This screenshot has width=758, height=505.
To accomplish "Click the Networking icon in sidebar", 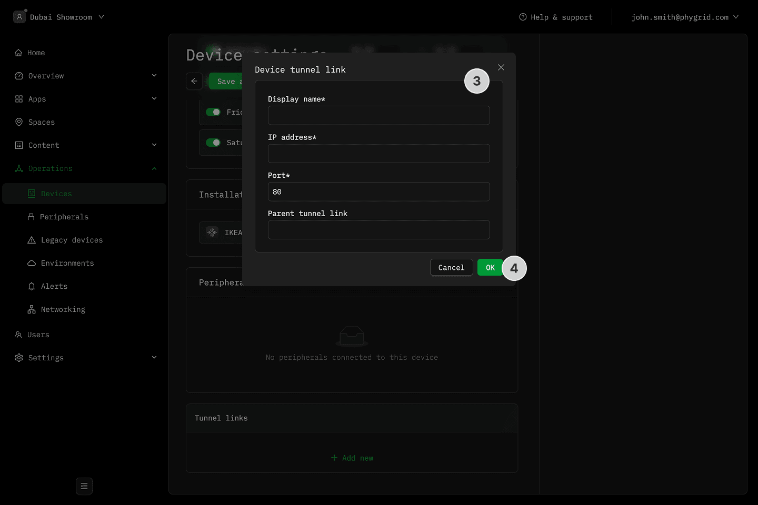I will (x=32, y=309).
